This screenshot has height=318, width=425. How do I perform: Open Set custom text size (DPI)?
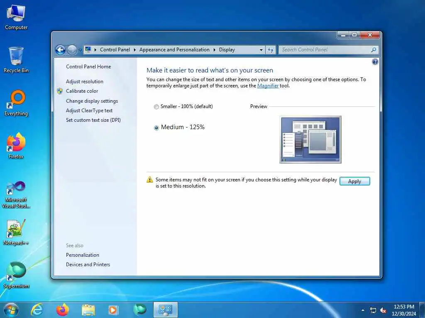coord(93,120)
